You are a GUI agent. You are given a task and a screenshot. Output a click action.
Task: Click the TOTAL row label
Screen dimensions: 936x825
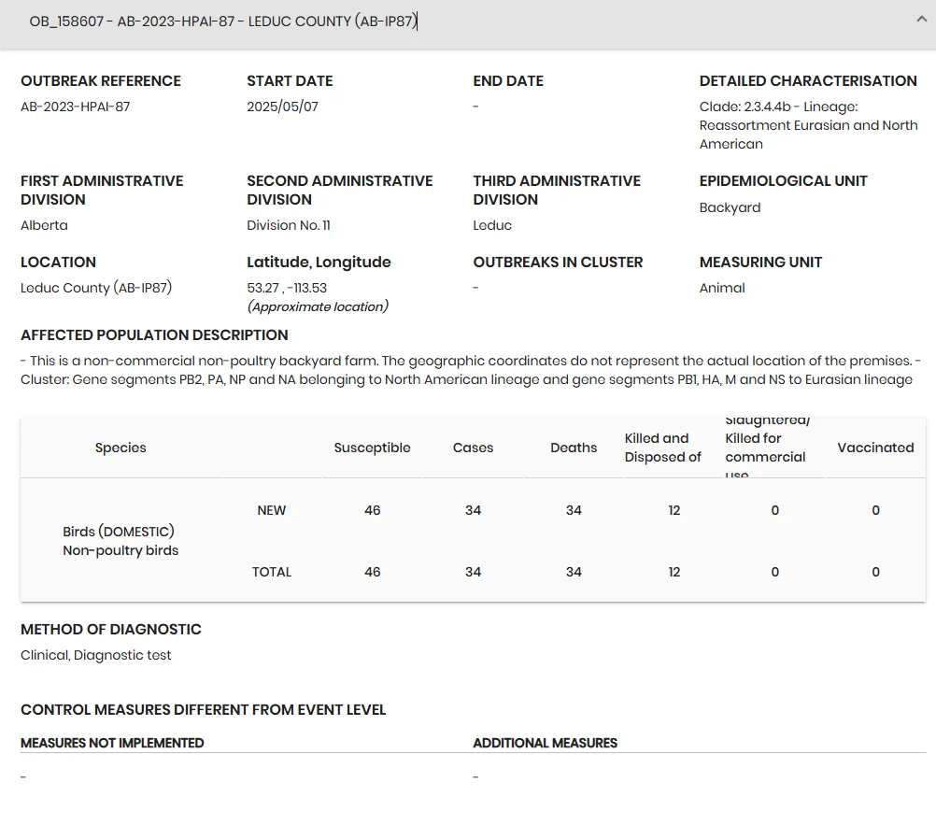[x=272, y=572]
